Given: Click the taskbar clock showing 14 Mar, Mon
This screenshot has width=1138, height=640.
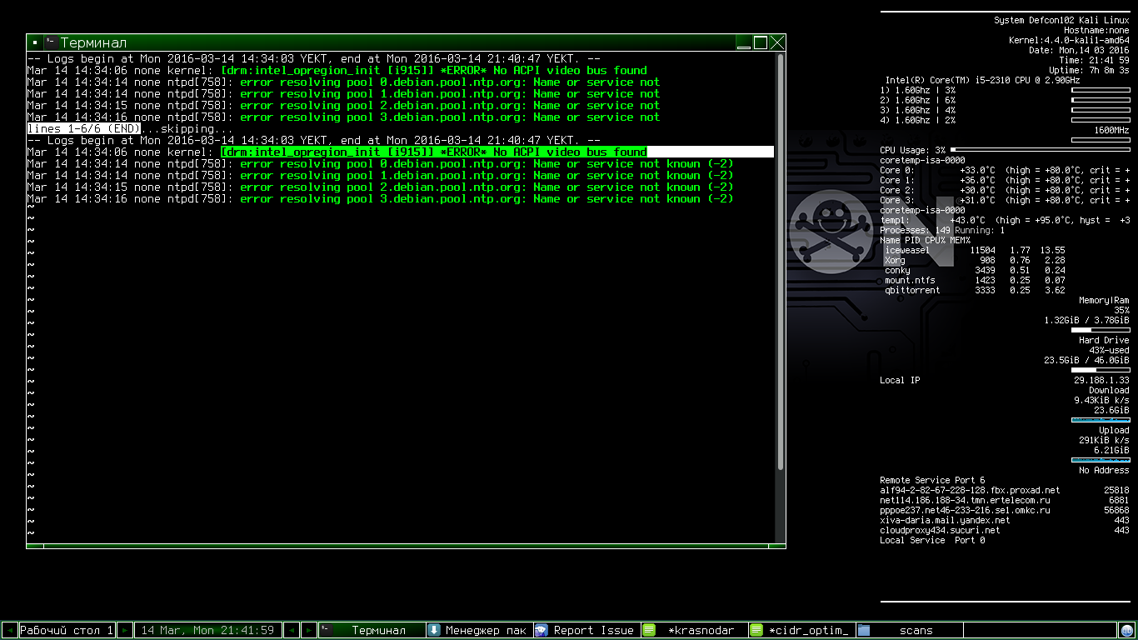Looking at the screenshot, I should [208, 631].
